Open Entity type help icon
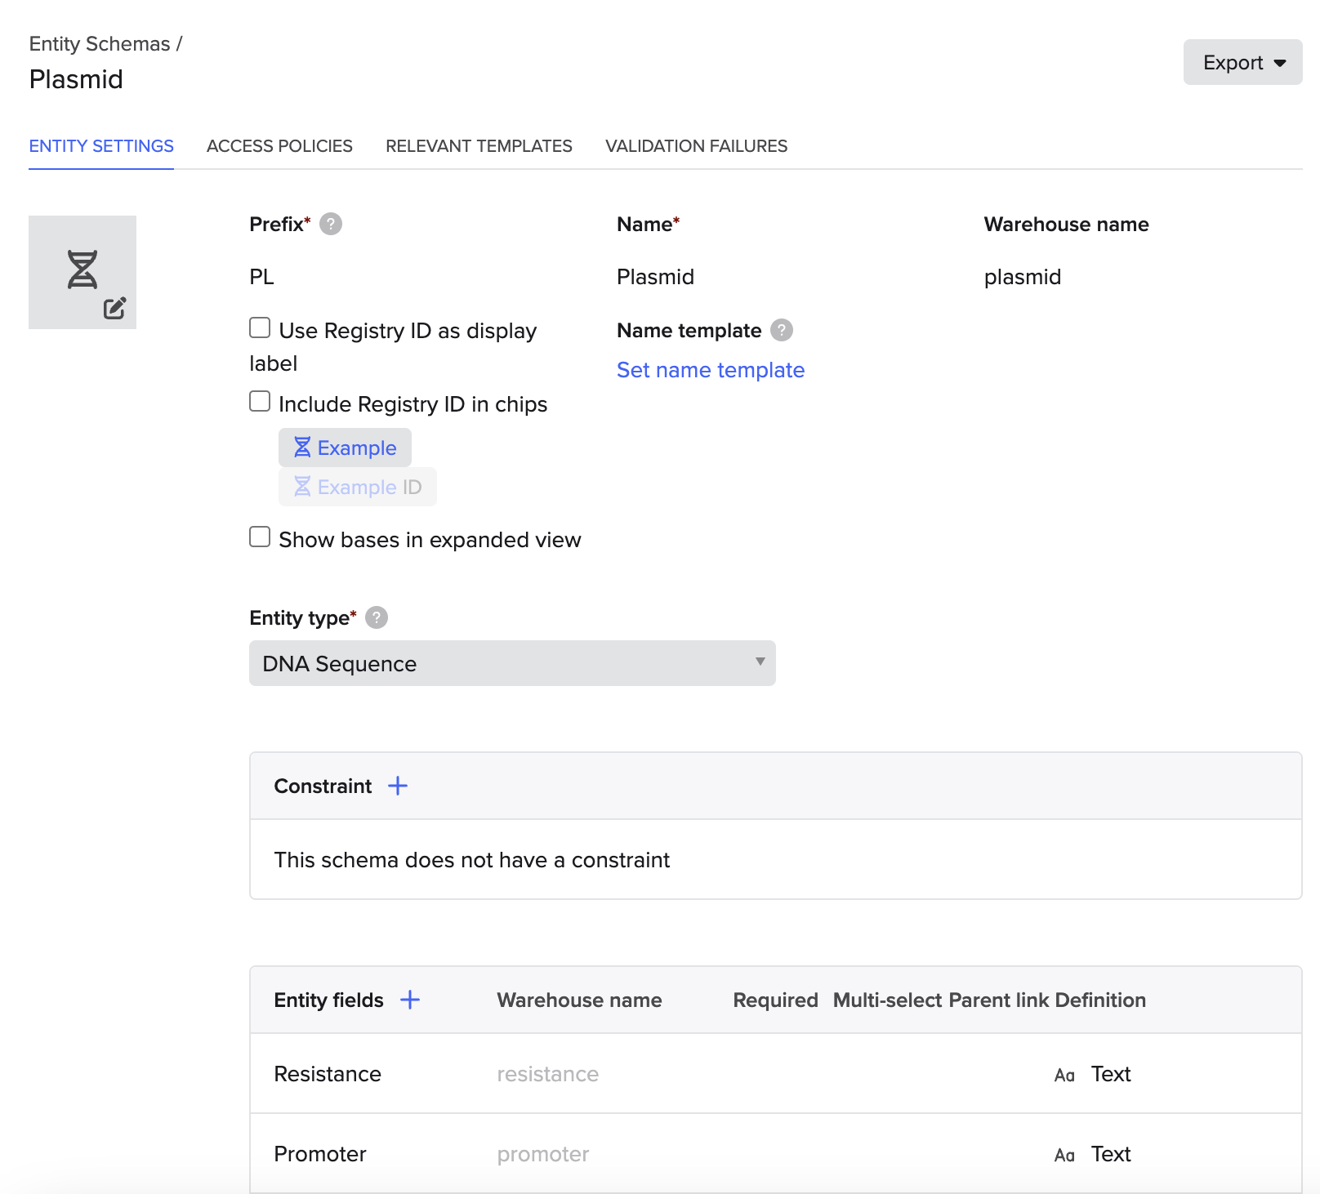 [x=377, y=617]
